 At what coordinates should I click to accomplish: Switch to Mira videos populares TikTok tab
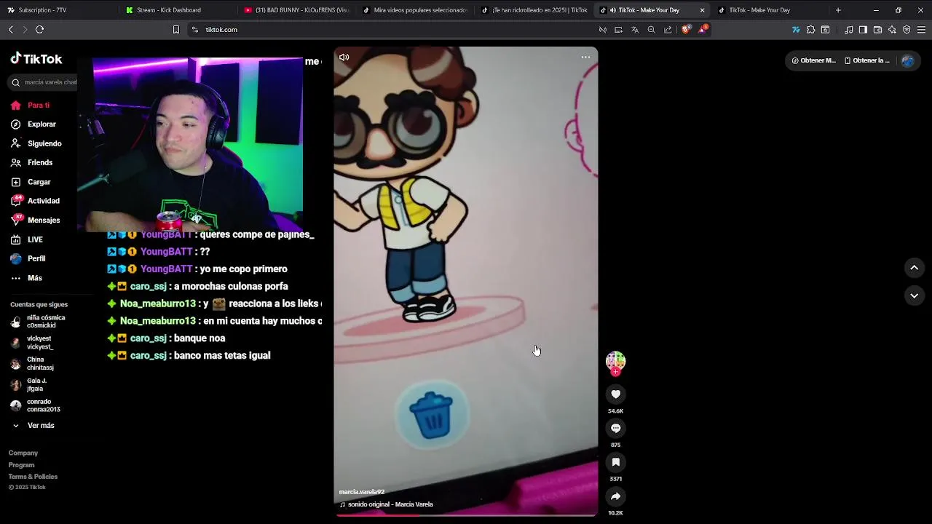click(x=415, y=10)
